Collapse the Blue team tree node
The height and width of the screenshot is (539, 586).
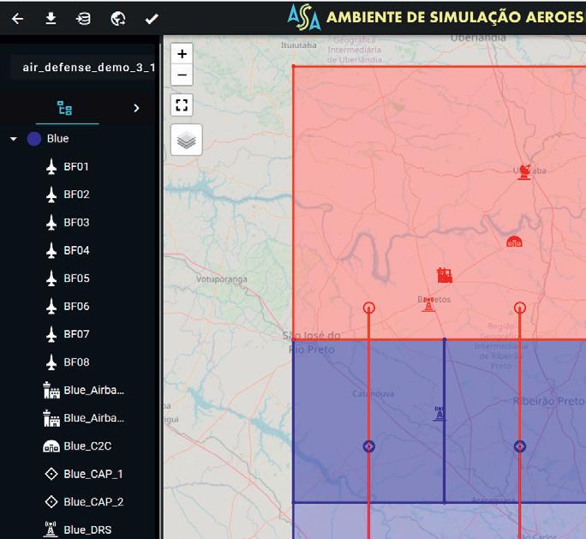14,139
